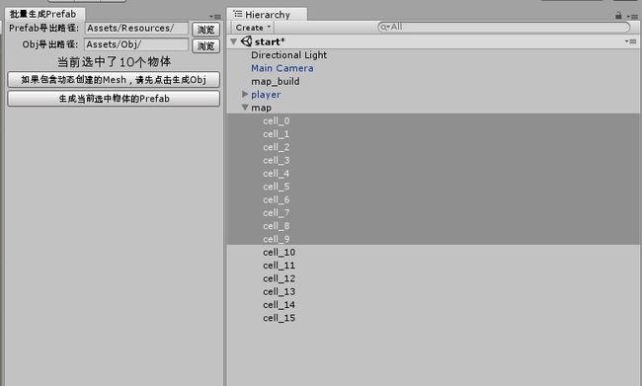642x386 pixels.
Task: Select cell_7 in the hierarchy
Action: point(434,212)
